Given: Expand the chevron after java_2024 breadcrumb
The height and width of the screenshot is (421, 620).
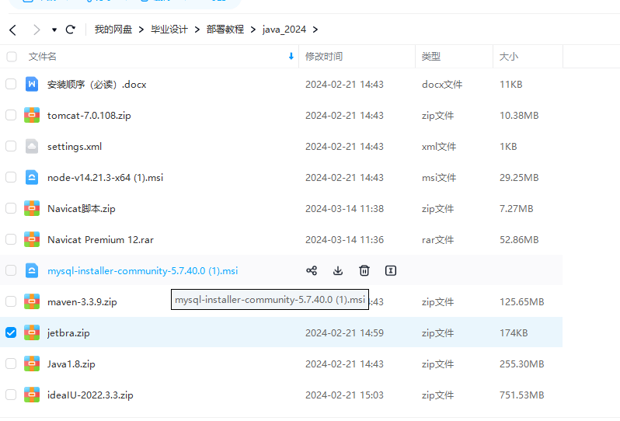Looking at the screenshot, I should point(315,30).
